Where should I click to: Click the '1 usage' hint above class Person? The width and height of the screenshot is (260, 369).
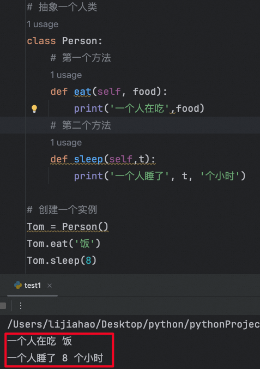(x=43, y=24)
